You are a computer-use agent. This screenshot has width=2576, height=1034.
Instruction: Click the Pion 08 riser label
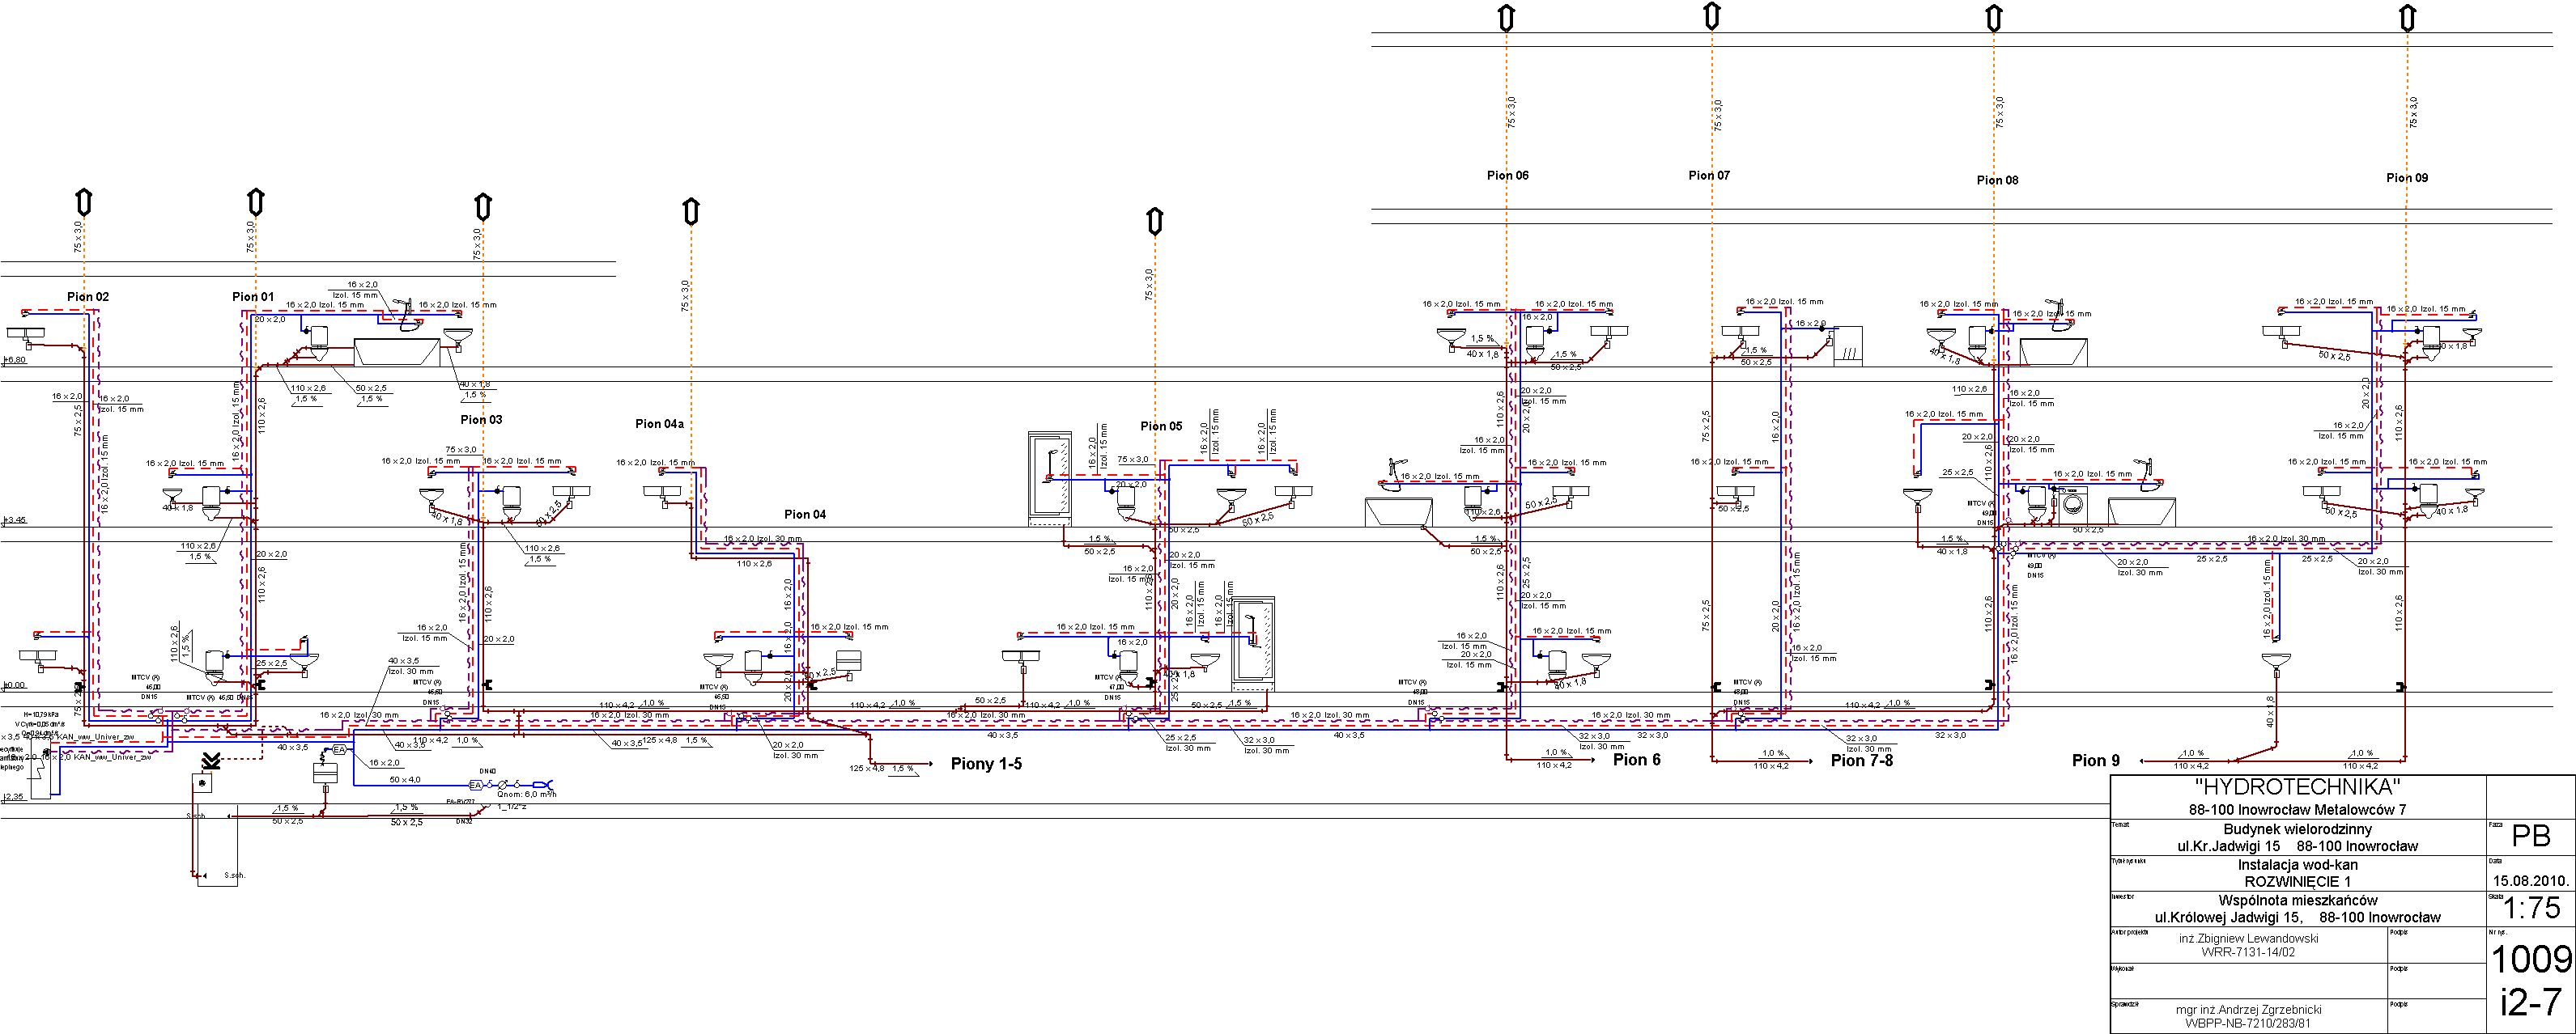[x=1997, y=180]
